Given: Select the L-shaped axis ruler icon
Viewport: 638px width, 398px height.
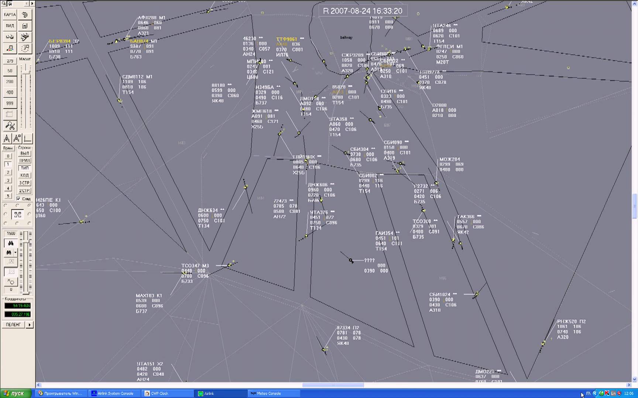Looking at the screenshot, I should [x=28, y=139].
